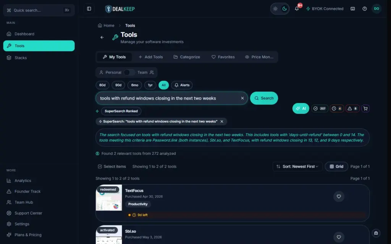This screenshot has height=244, width=391.
Task: Click the Productivity category tag
Action: pos(138,204)
